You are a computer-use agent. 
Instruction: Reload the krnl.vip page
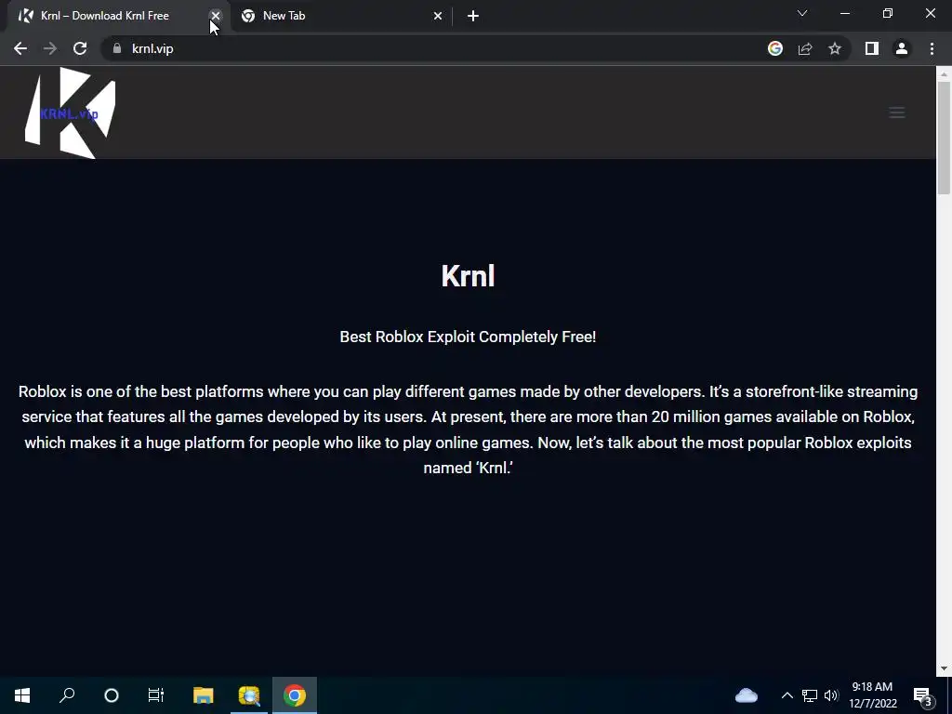(80, 48)
